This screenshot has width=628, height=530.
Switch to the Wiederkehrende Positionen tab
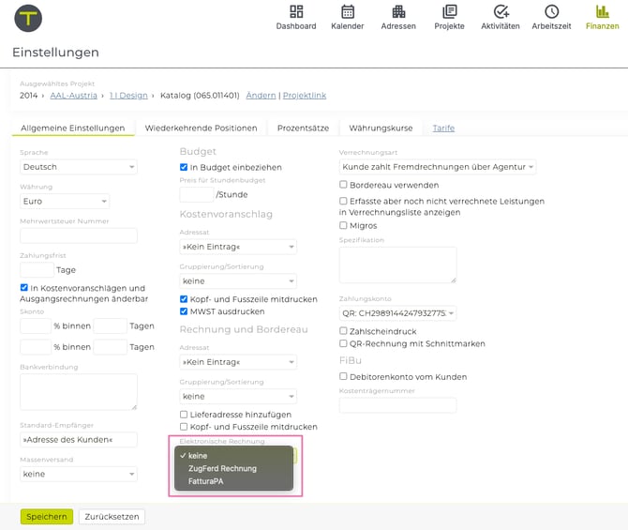point(201,128)
